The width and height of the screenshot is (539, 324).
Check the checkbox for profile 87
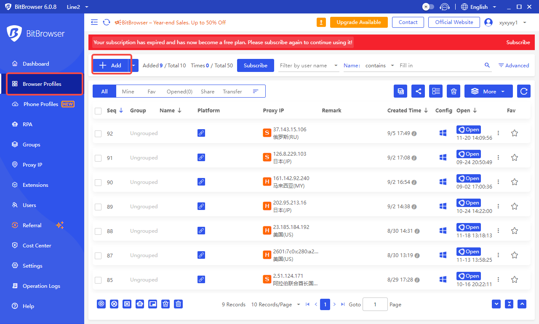(x=98, y=255)
